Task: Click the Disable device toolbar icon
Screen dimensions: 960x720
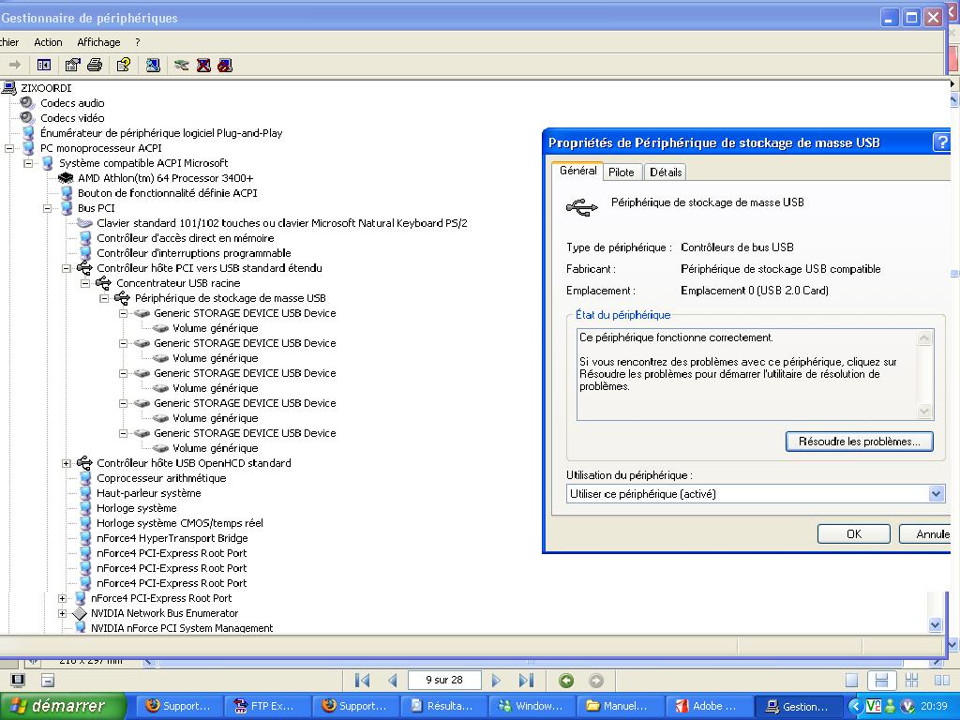Action: 225,65
